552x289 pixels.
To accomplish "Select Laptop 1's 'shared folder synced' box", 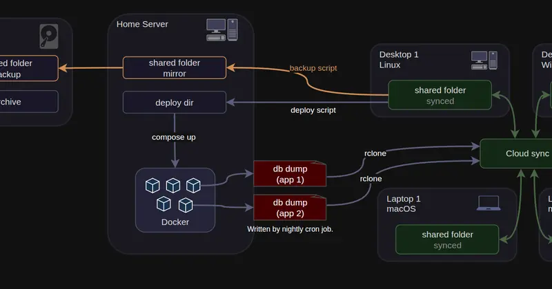I will [x=447, y=239].
